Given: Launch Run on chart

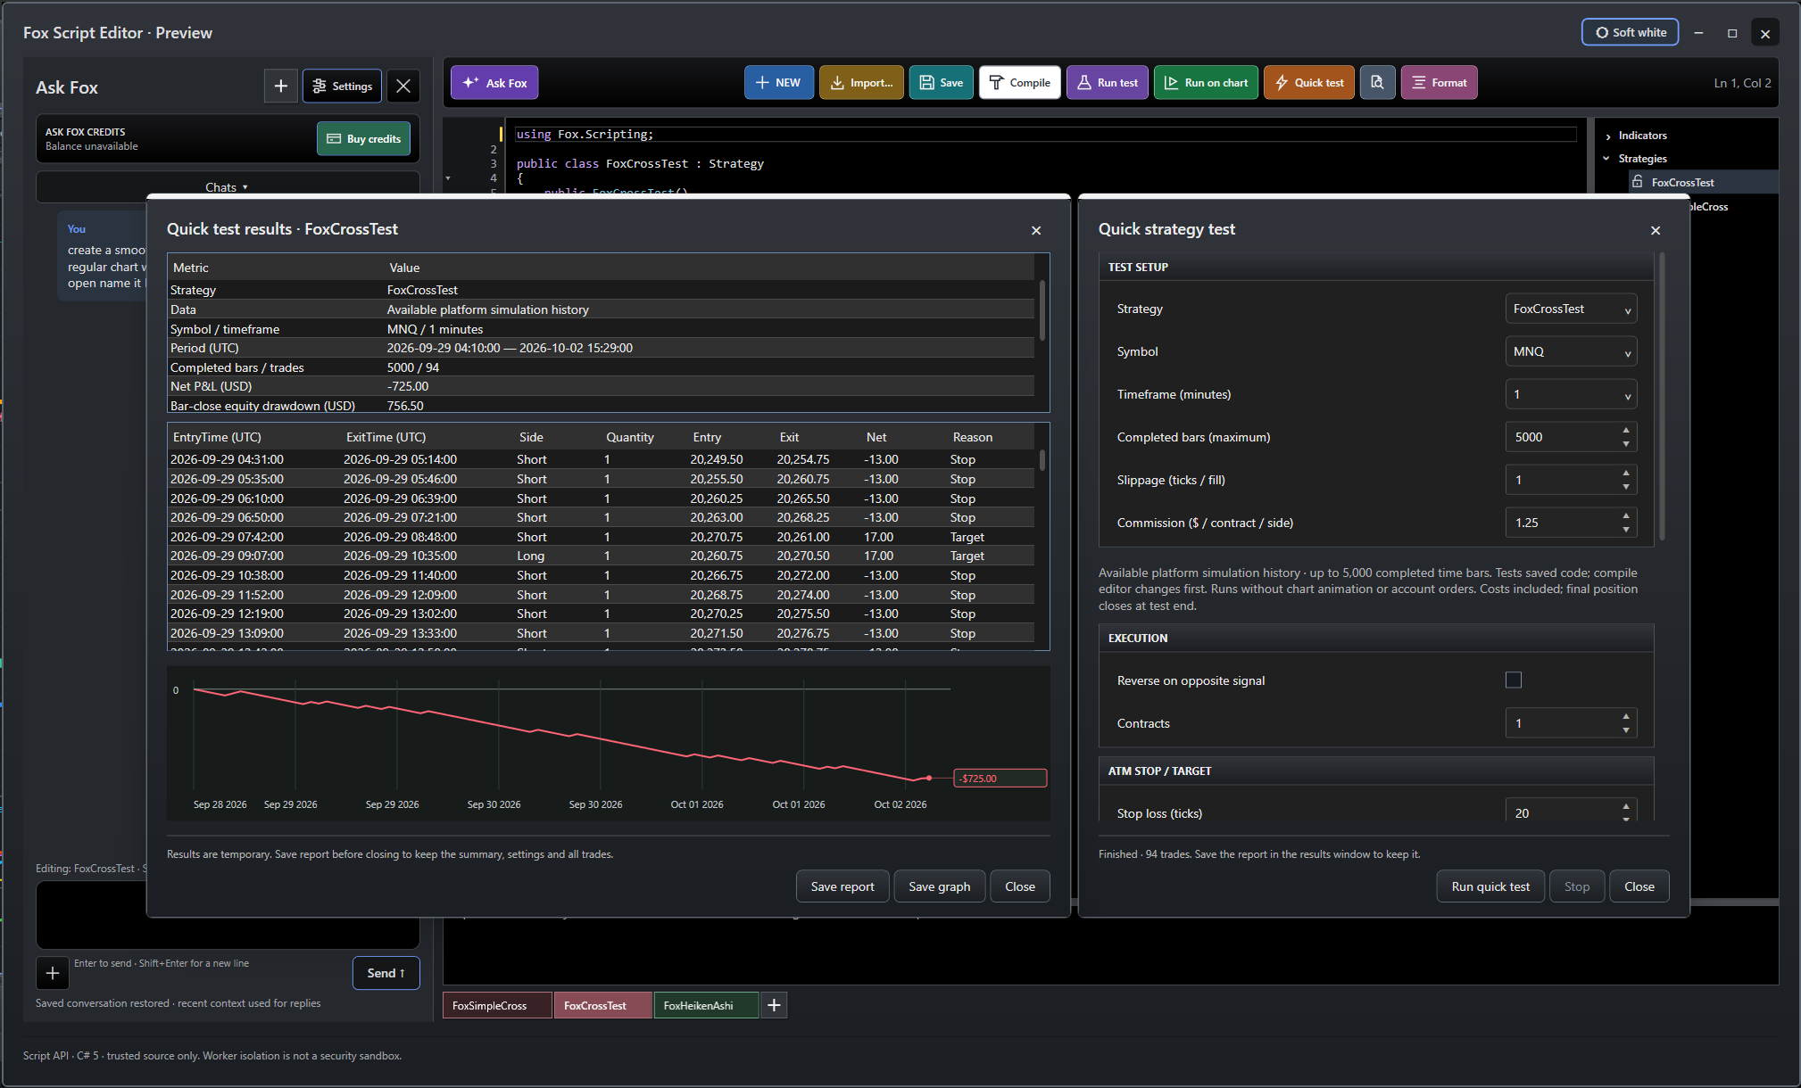Looking at the screenshot, I should [x=1207, y=83].
